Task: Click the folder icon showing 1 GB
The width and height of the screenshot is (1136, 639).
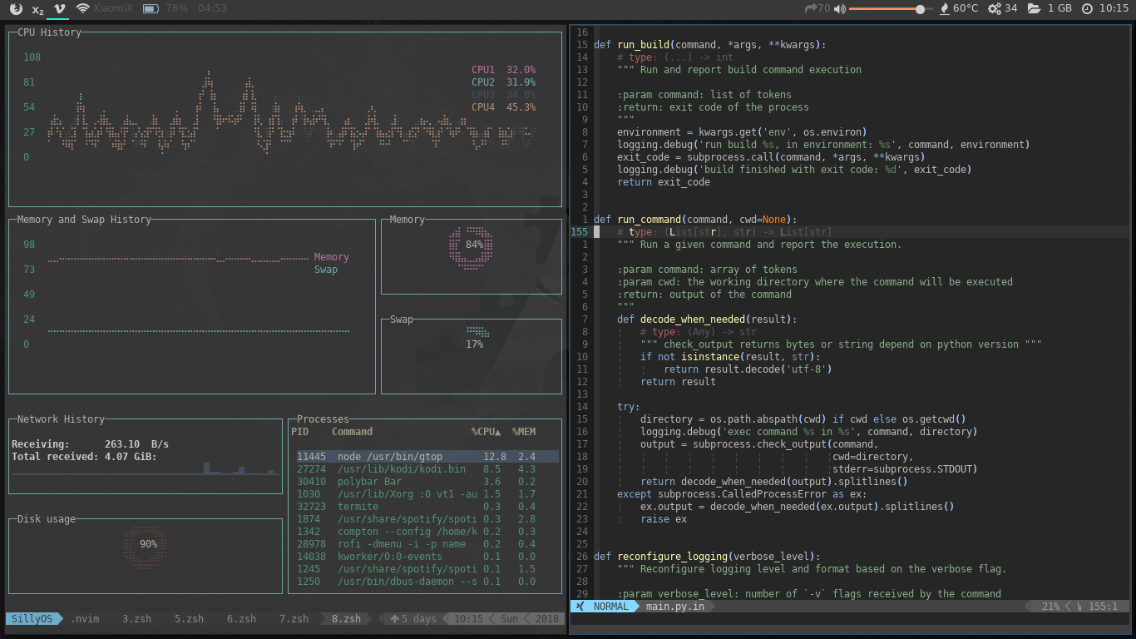Action: click(1035, 8)
